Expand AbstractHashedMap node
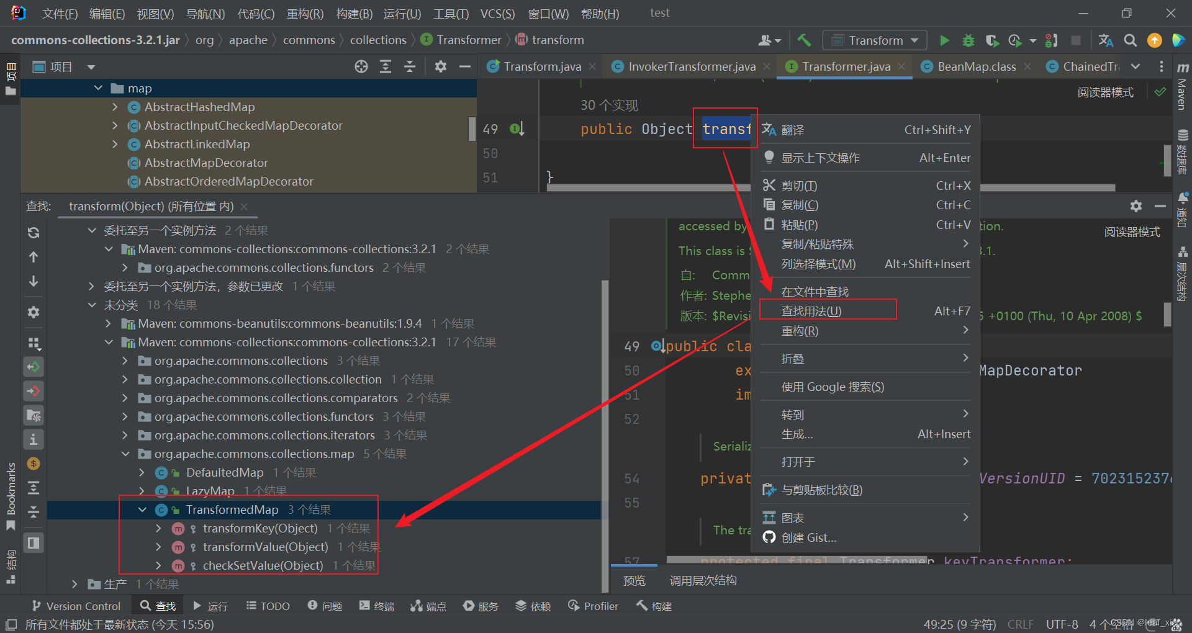This screenshot has height=633, width=1192. tap(115, 107)
